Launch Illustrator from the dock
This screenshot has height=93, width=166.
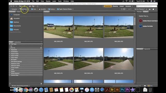pyautogui.click(x=117, y=90)
